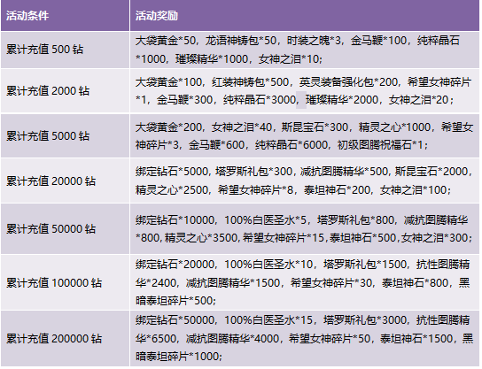Click the reward text 时装之魄*3
The width and height of the screenshot is (482, 369).
(314, 41)
